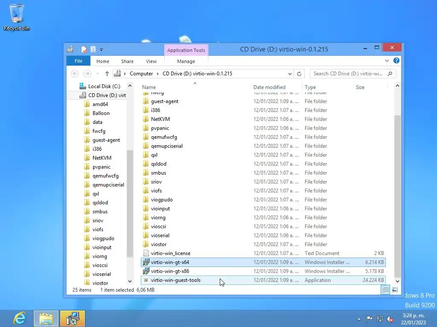Click File Explorer taskbar button
Image resolution: width=437 pixels, height=327 pixels.
46,318
